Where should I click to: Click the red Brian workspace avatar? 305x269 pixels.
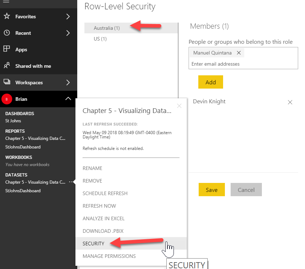[x=6, y=99]
